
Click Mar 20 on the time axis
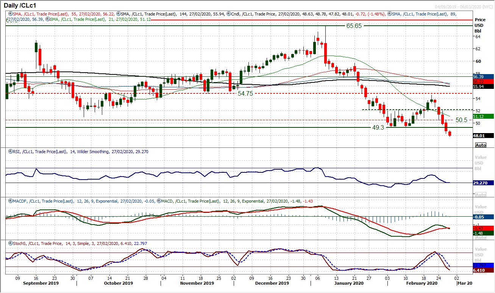(x=464, y=283)
